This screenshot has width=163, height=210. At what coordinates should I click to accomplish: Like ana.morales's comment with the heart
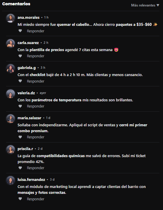[20, 31]
